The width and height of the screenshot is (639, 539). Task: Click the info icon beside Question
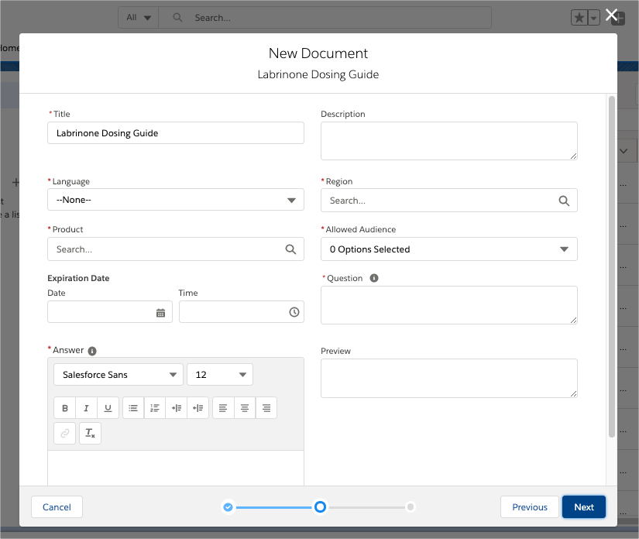[374, 278]
